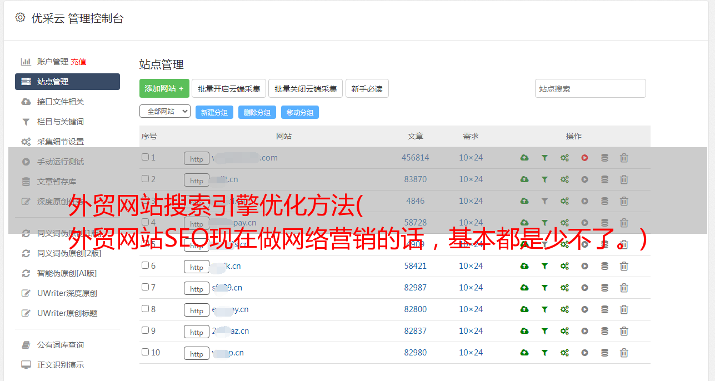Click the red run icon in row 1

[584, 158]
